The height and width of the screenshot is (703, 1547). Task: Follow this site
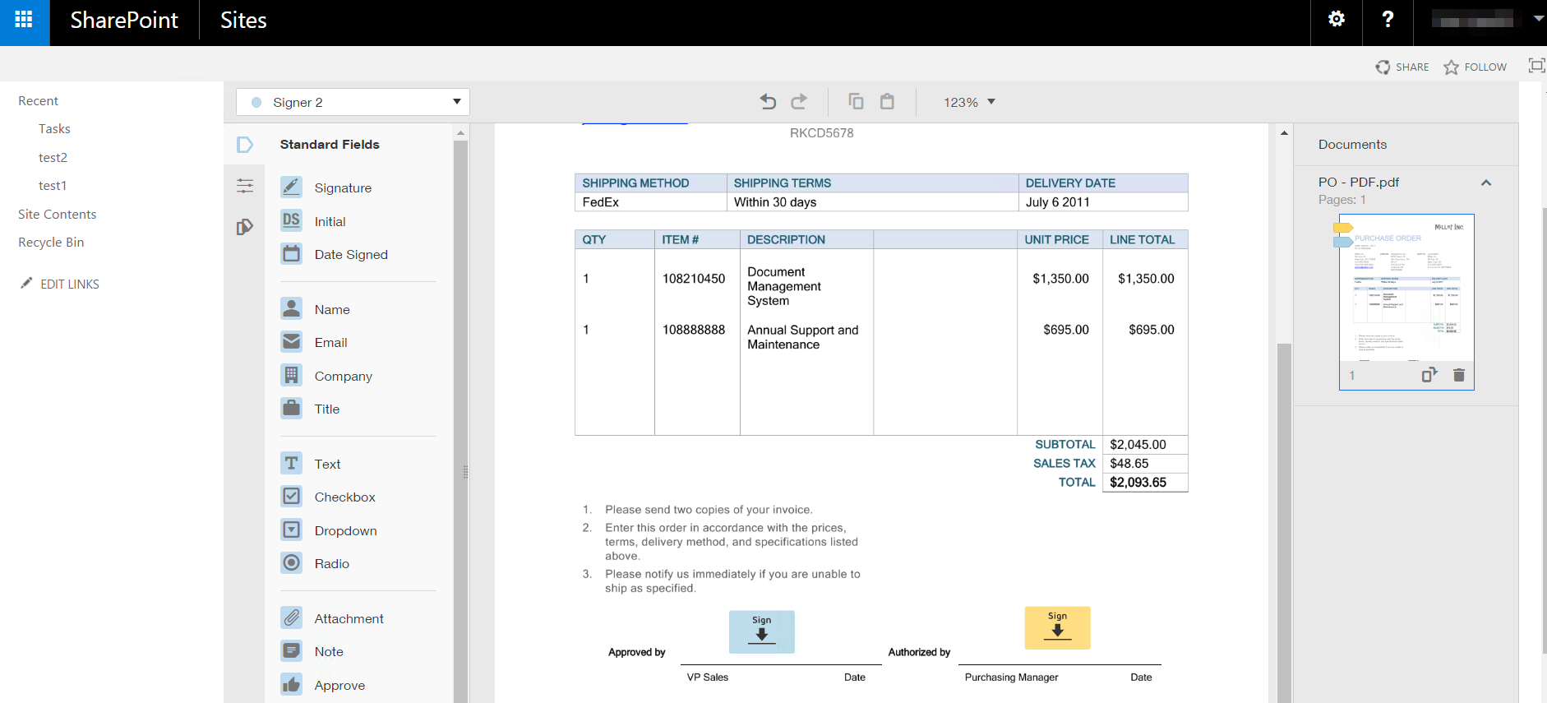1475,67
